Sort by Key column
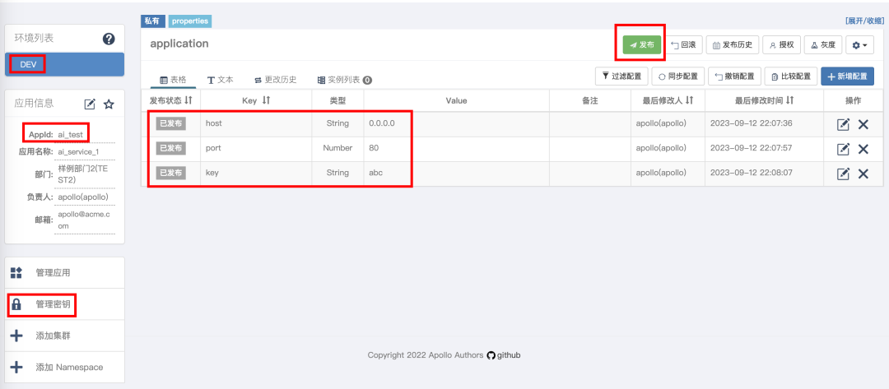The width and height of the screenshot is (889, 389). pyautogui.click(x=256, y=100)
